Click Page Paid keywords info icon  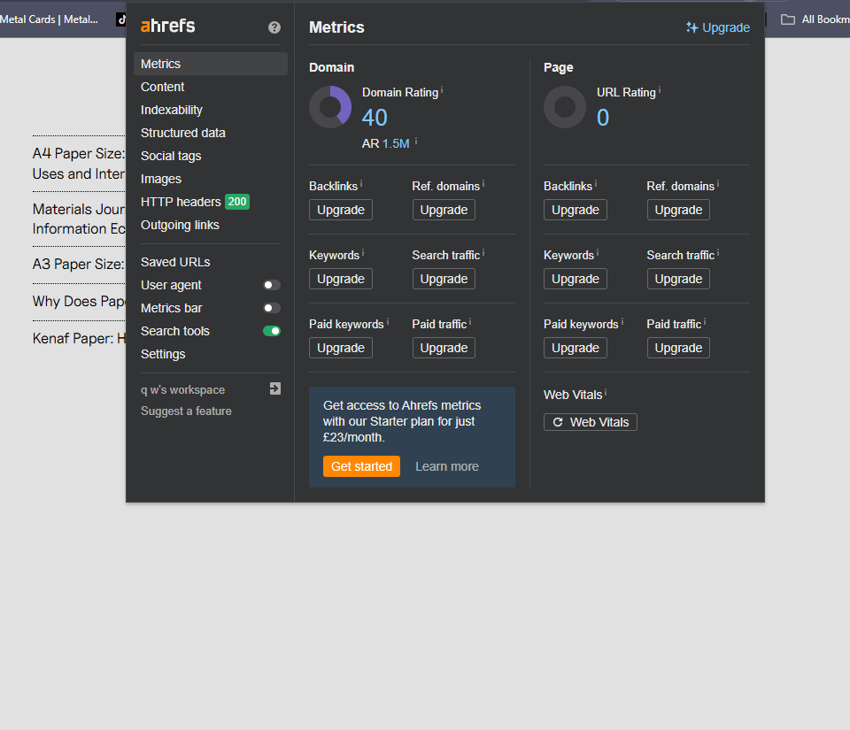click(x=622, y=322)
